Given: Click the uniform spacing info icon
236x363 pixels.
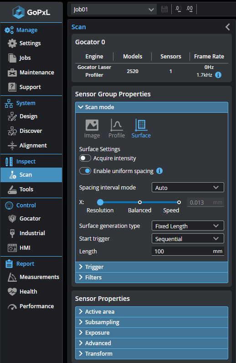Looking at the screenshot, I should point(159,171).
